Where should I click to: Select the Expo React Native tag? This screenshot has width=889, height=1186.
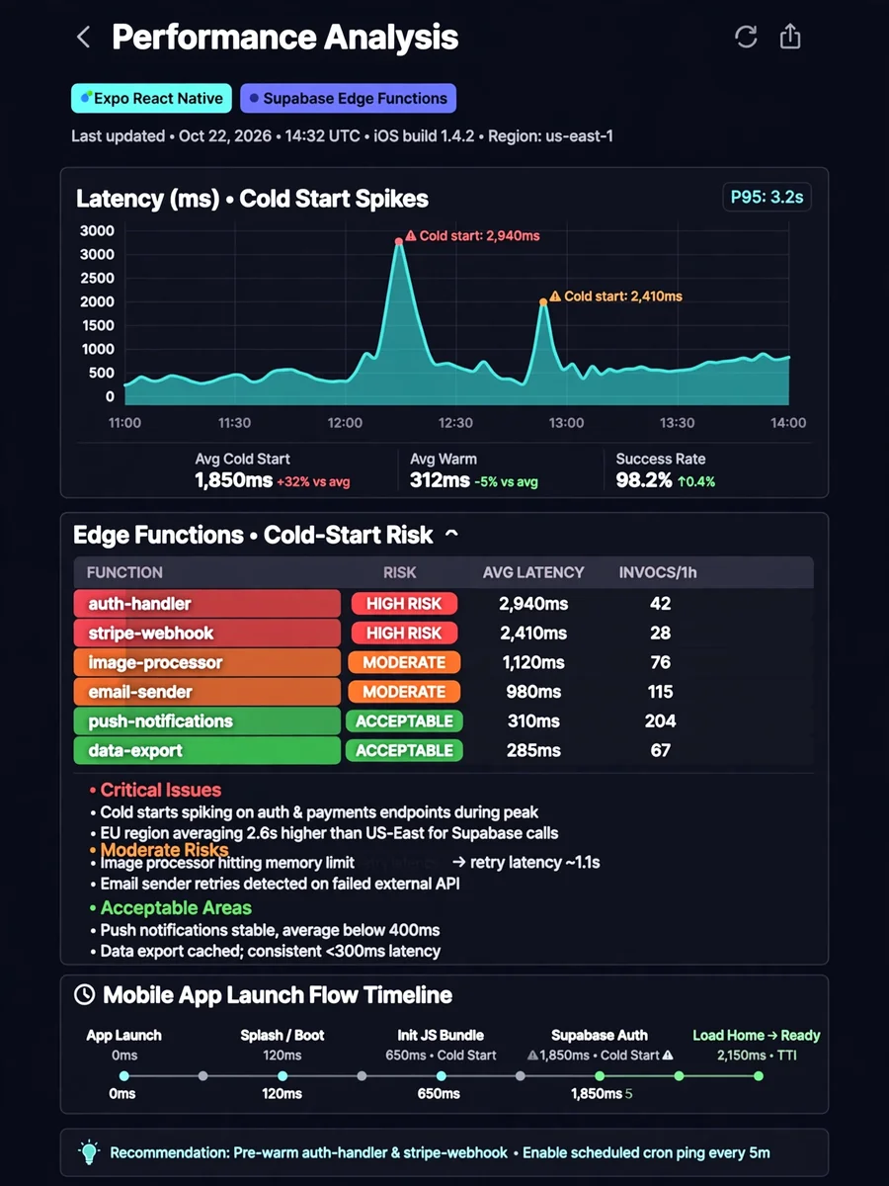click(x=152, y=98)
